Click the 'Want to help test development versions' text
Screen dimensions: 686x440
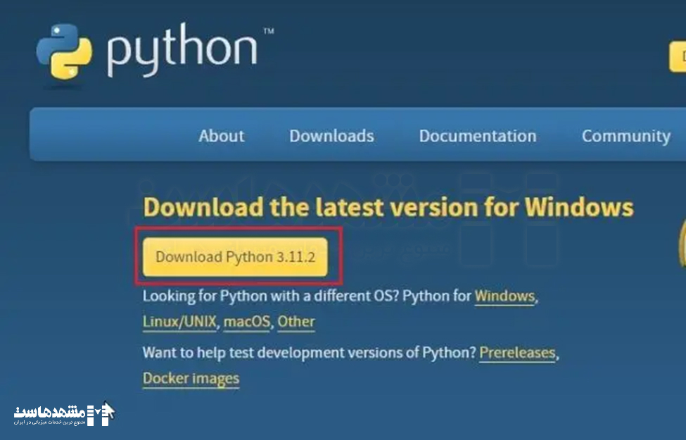[x=310, y=353]
